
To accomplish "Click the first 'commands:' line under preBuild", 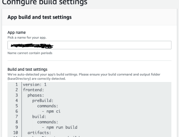I will pyautogui.click(x=48, y=106).
